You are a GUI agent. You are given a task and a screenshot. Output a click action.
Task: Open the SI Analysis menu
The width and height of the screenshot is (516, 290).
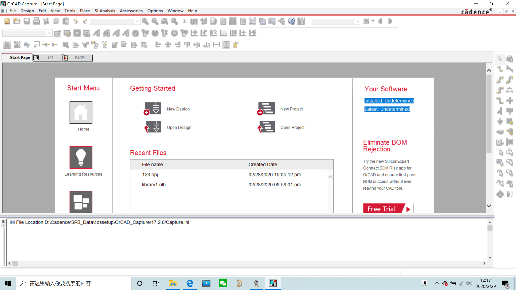[x=105, y=11]
